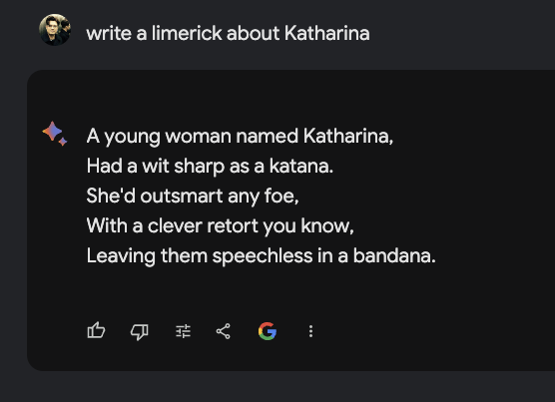Click the word "speechless" in the response
555x402 pixels.
coord(263,256)
